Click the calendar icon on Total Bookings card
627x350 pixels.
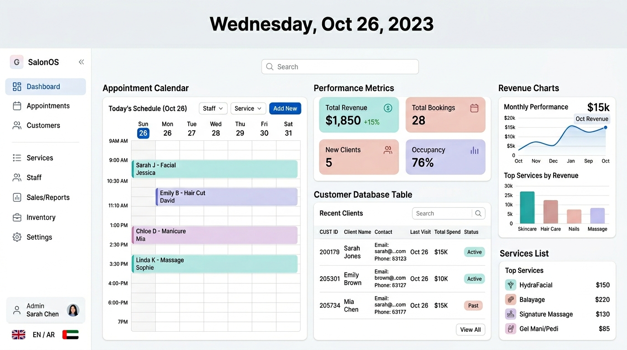click(x=474, y=108)
